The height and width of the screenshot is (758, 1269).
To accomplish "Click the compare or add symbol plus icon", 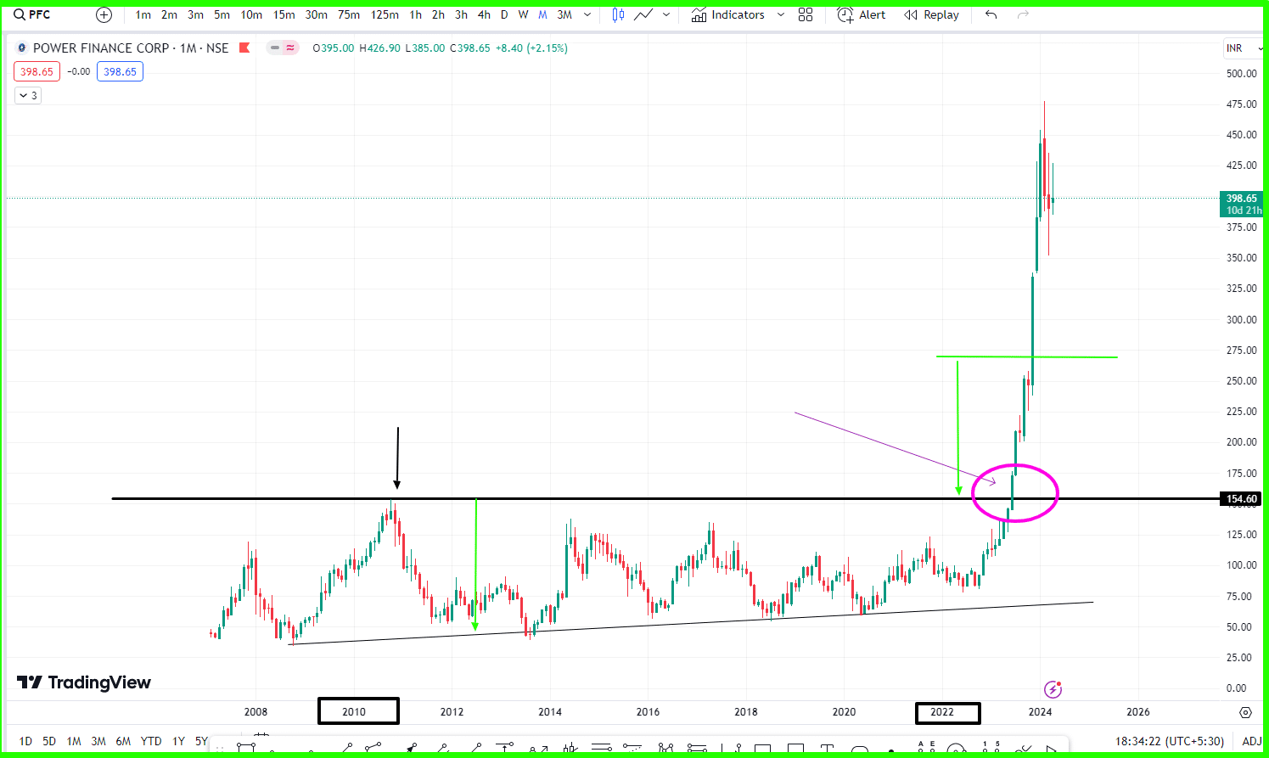I will point(104,14).
